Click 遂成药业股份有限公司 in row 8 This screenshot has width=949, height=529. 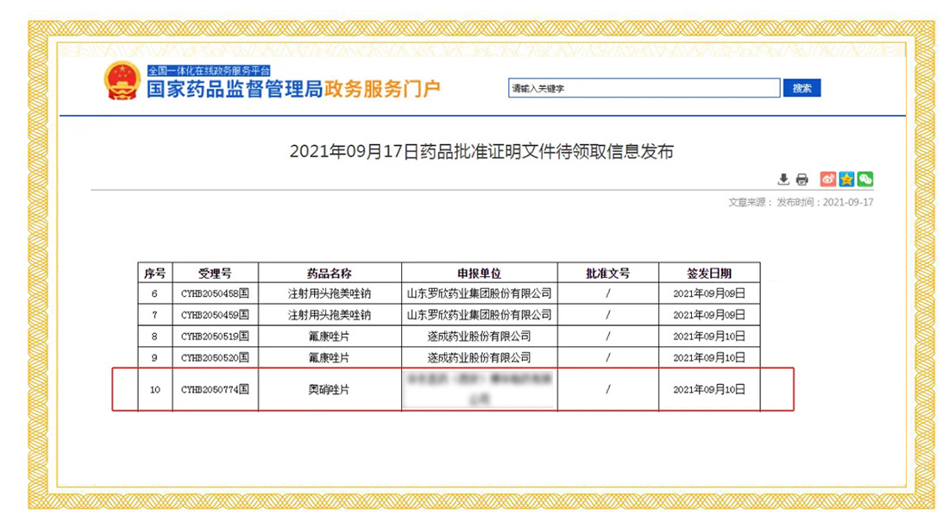coord(479,336)
